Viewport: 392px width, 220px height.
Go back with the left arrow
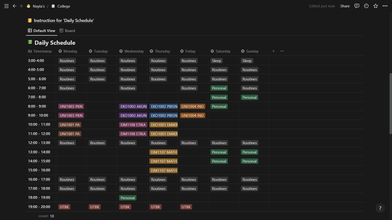(x=14, y=6)
